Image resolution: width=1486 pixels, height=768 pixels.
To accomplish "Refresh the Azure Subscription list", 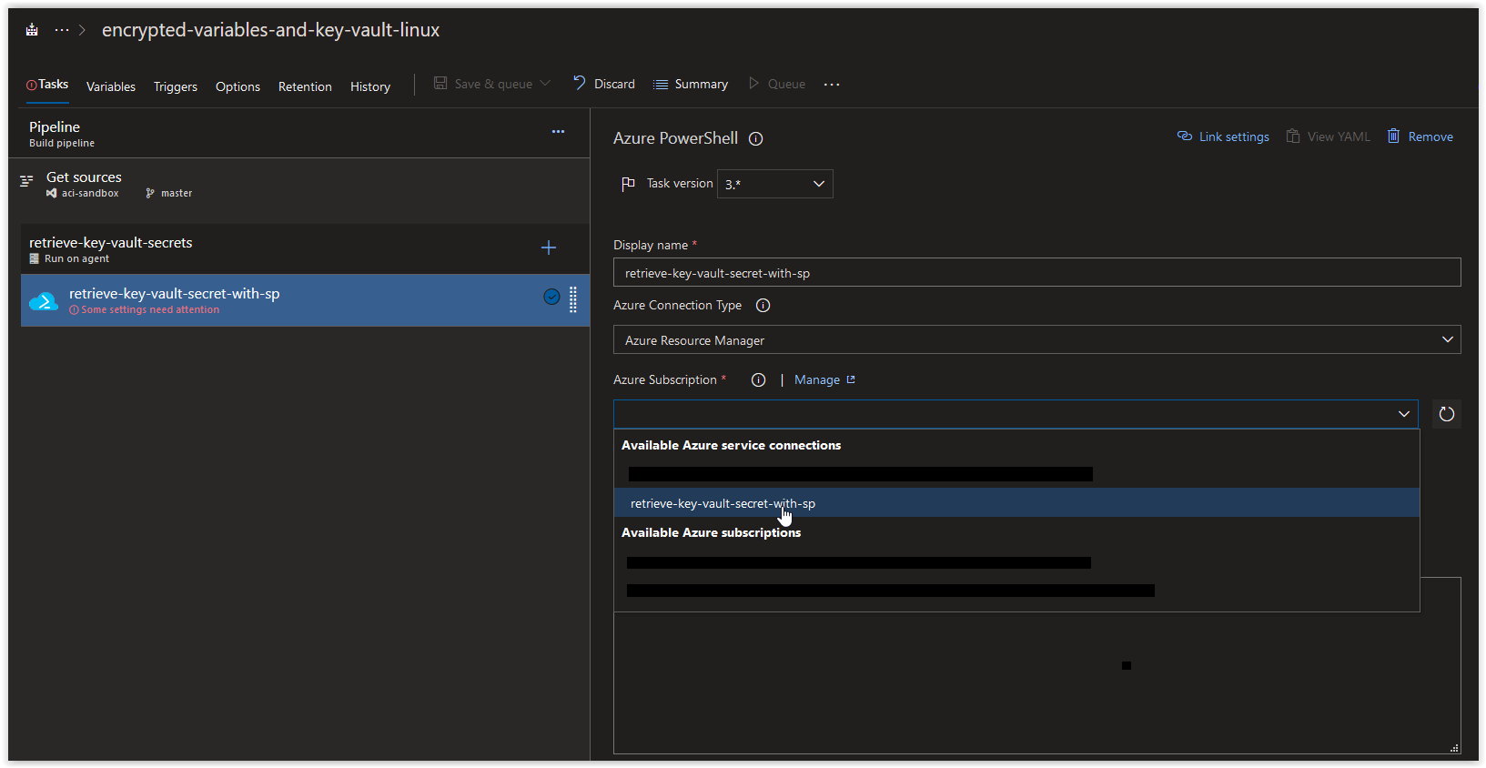I will 1447,414.
